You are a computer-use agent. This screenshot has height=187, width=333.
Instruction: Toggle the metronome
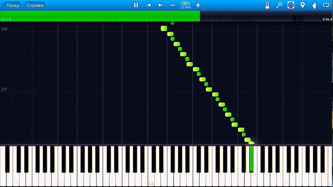coord(267,5)
